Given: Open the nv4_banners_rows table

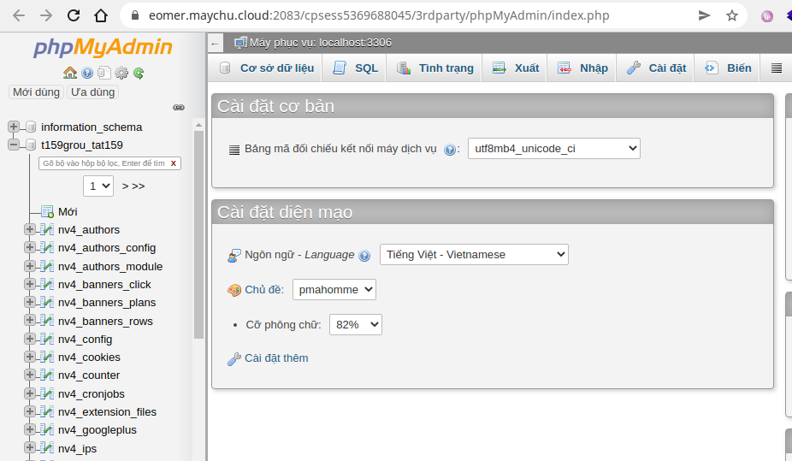Looking at the screenshot, I should (x=105, y=321).
